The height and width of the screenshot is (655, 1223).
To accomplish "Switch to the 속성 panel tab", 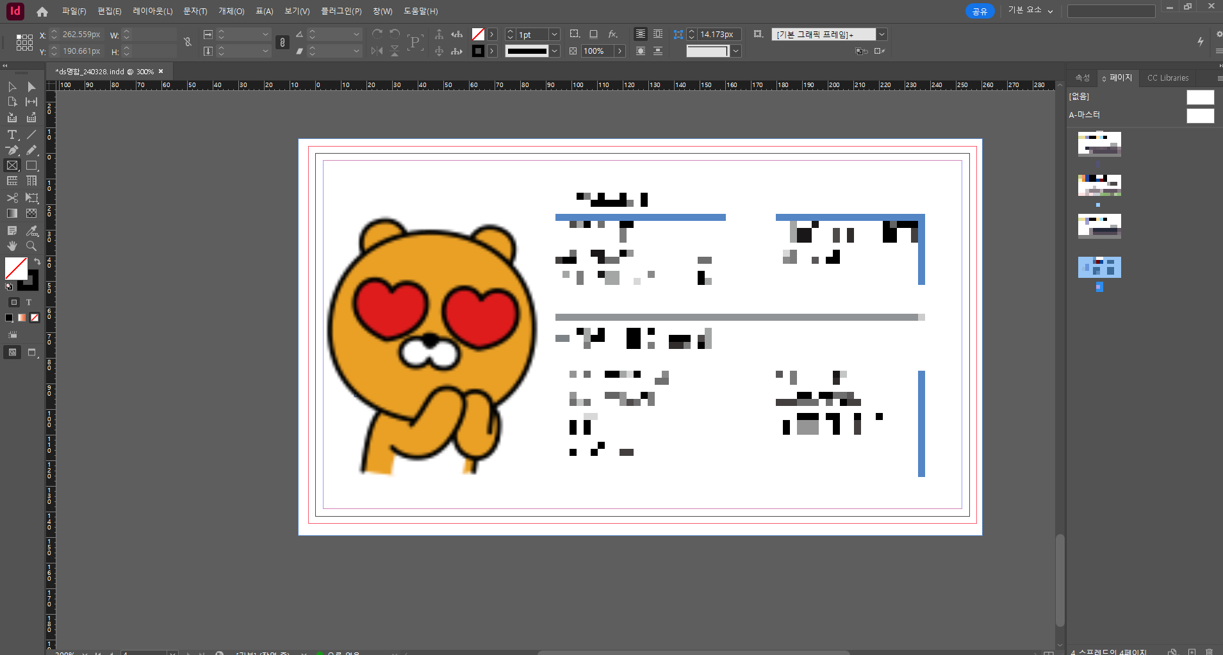I will point(1082,77).
